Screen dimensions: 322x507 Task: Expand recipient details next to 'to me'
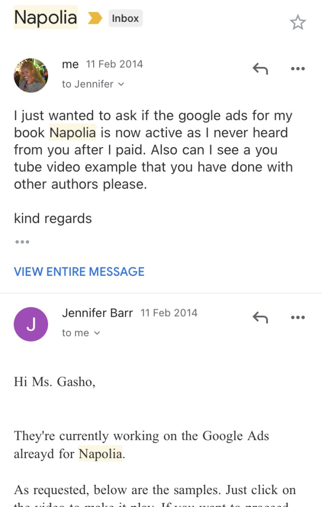[97, 333]
